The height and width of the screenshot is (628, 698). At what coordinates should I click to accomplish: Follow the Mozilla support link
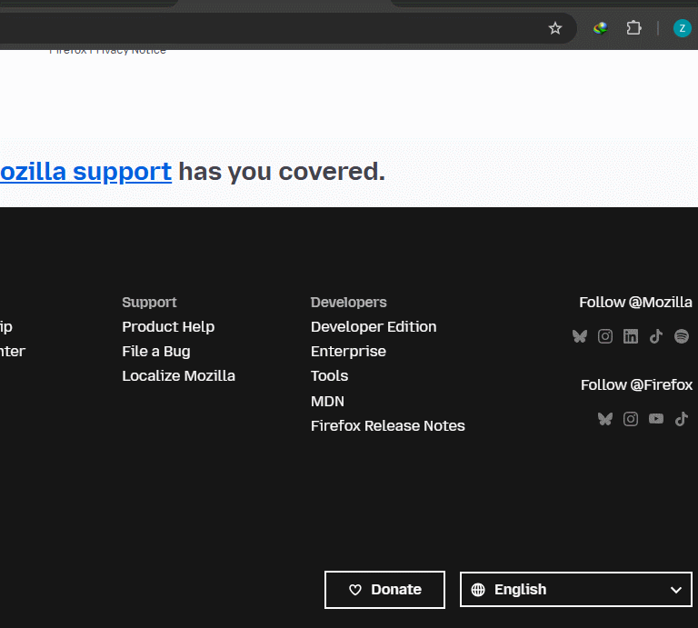coord(85,172)
